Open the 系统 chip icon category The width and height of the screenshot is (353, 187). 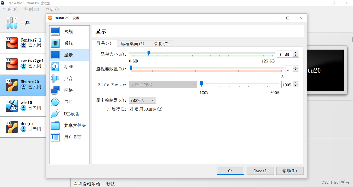(x=55, y=43)
